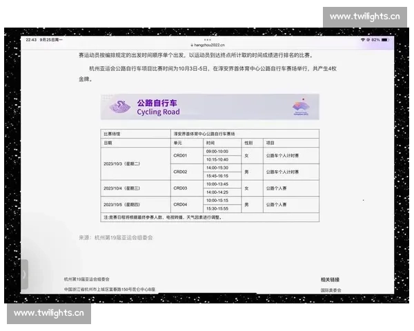Click the 来源：杭州第19届亚运会组委会 source line
The height and width of the screenshot is (331, 414).
coord(116,237)
